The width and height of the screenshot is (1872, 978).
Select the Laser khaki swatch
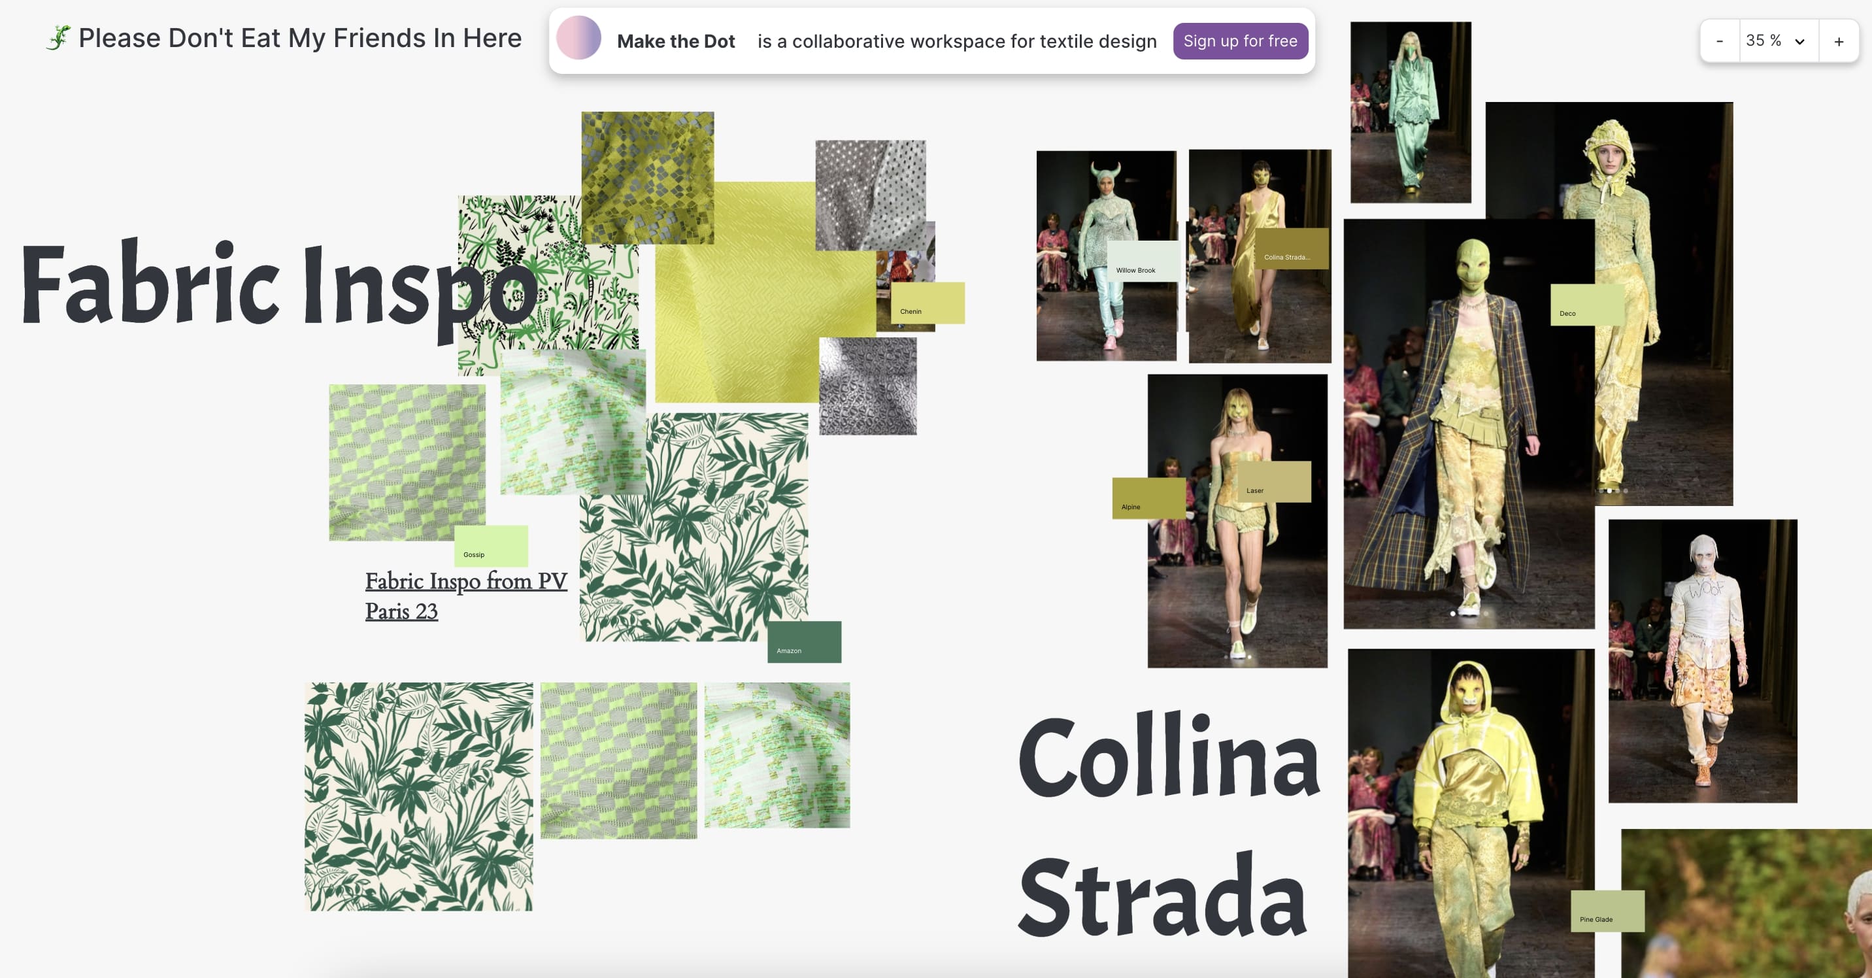point(1275,482)
